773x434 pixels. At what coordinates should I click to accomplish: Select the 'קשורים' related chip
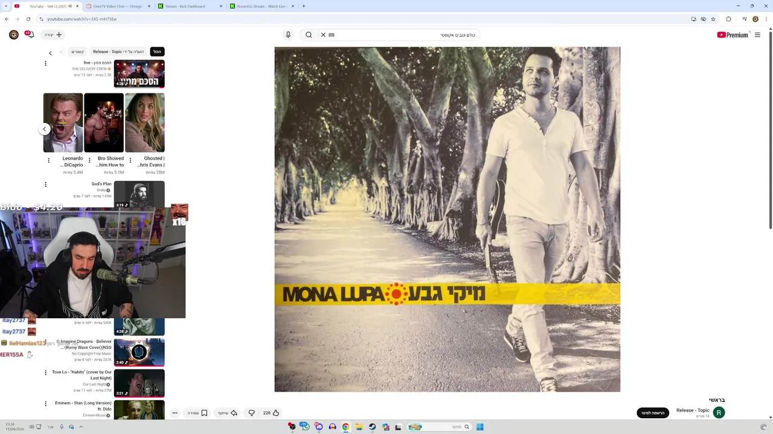click(x=78, y=52)
